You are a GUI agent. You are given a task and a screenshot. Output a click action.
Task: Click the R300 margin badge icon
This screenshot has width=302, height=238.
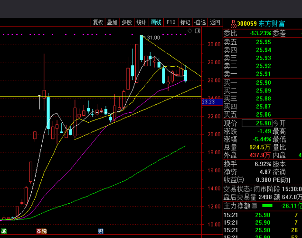pyautogui.click(x=234, y=24)
